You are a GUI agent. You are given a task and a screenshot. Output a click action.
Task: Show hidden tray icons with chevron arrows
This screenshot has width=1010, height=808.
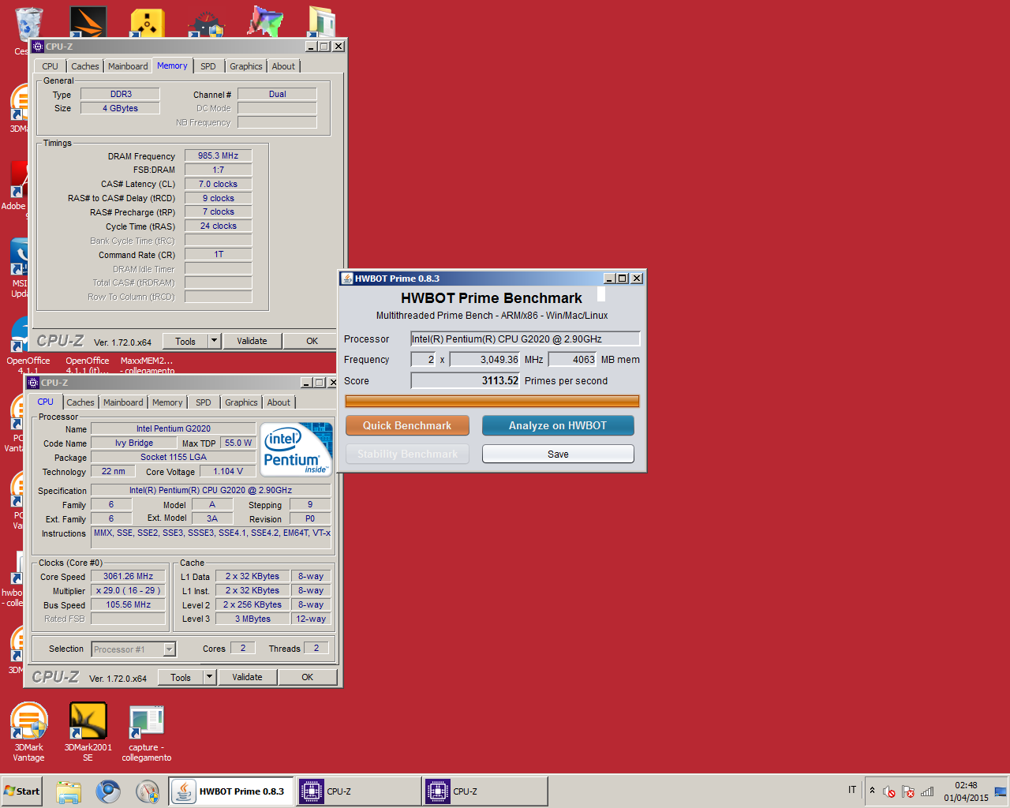coord(872,790)
